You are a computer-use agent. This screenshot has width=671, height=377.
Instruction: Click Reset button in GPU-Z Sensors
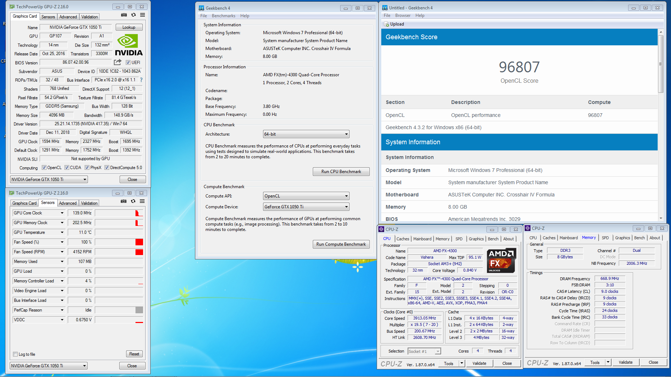click(x=134, y=354)
